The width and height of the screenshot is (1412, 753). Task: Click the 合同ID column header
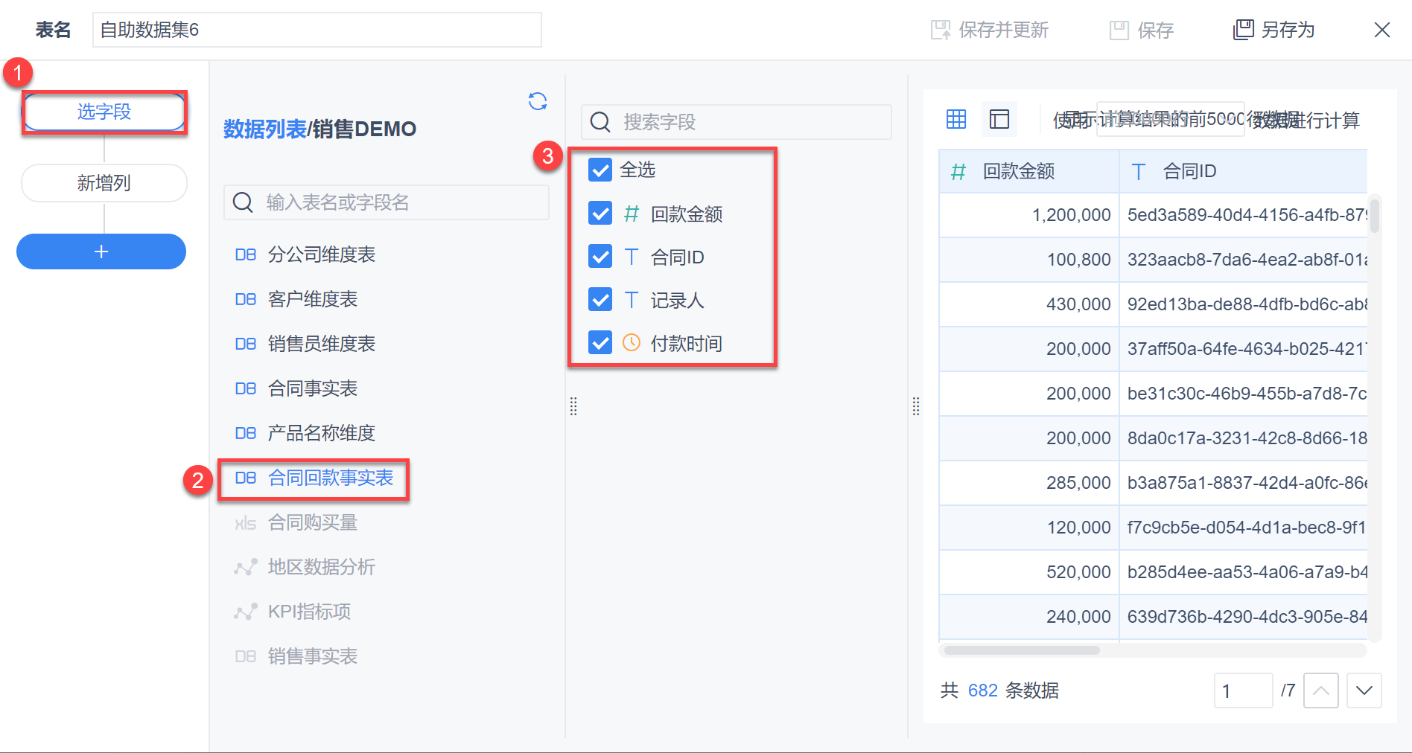1244,172
